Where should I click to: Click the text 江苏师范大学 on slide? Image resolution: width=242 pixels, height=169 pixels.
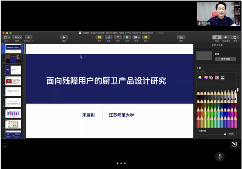click(121, 115)
